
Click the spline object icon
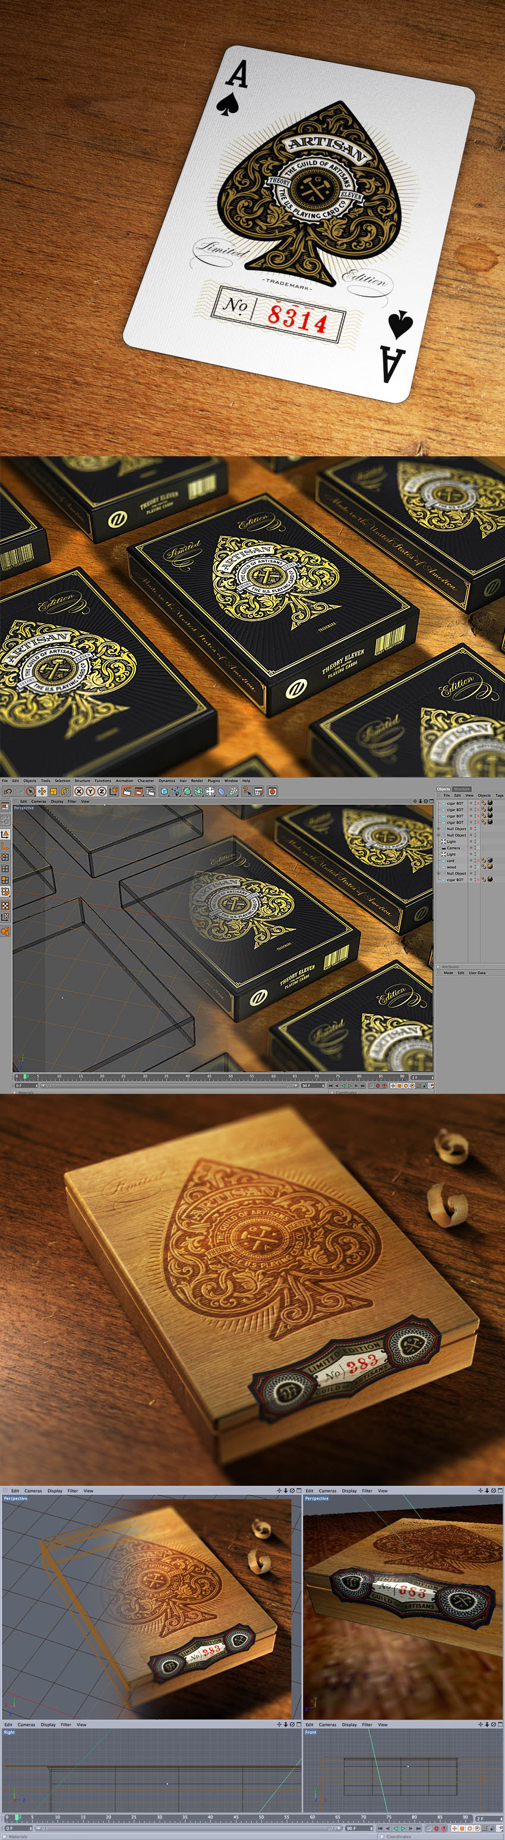[176, 791]
